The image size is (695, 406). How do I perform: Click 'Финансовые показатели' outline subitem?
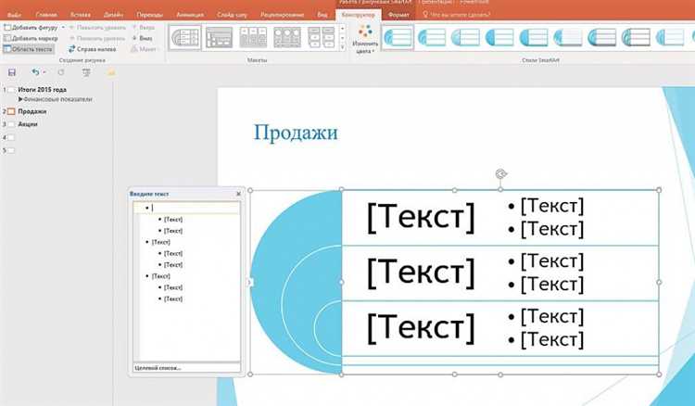click(x=57, y=99)
